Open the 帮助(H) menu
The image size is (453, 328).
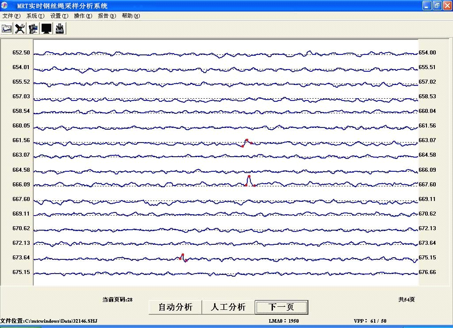[131, 16]
